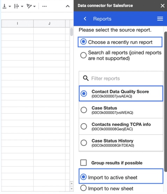
Task: Click the report ID text (00O3k000007jvsWEAQ)
Action: point(112,113)
